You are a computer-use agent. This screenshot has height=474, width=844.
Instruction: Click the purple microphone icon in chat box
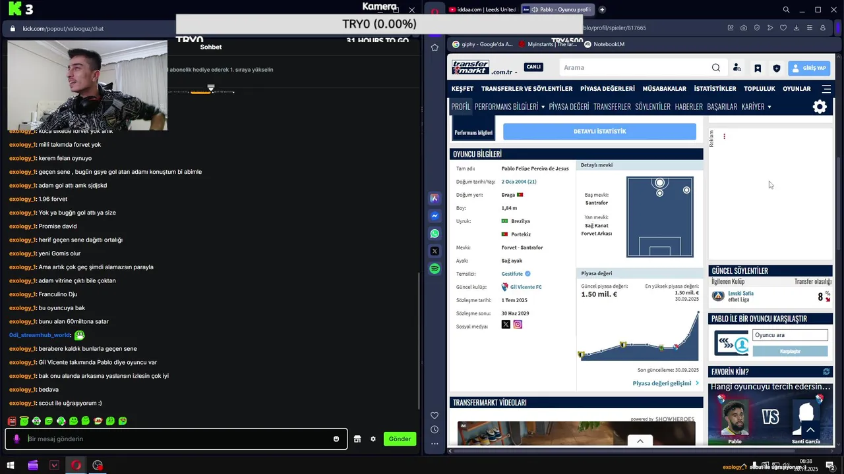point(17,439)
